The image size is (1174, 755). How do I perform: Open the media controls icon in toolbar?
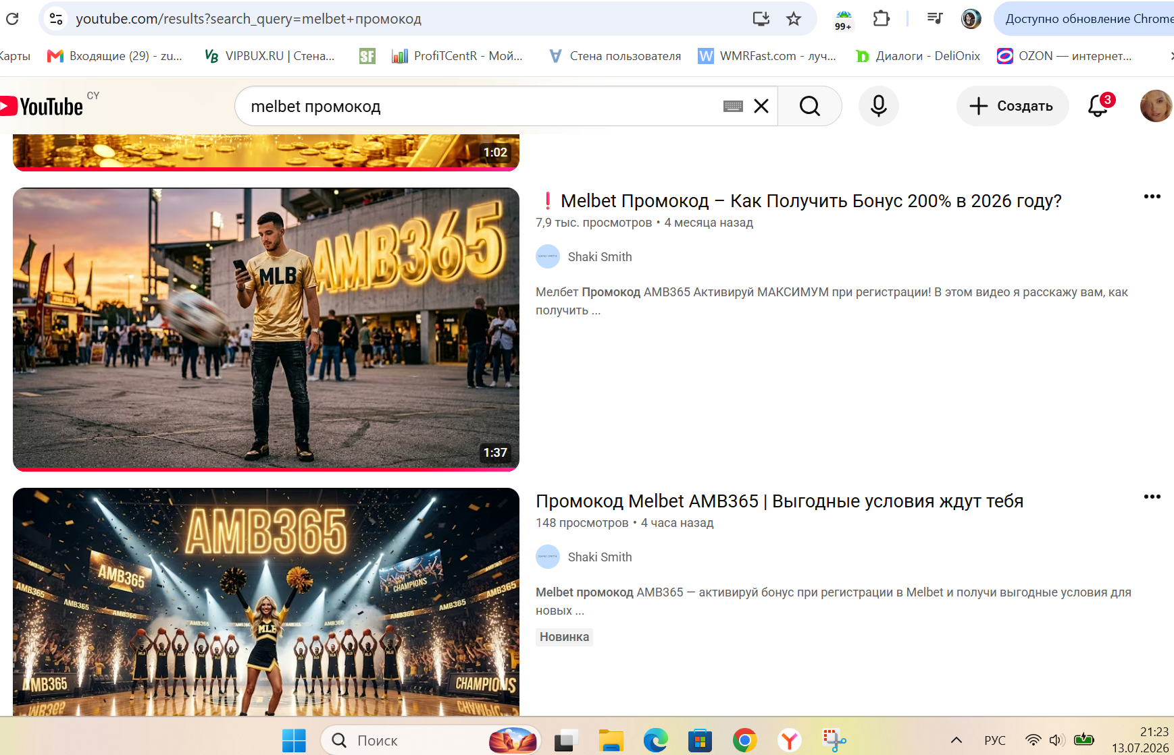(x=935, y=19)
